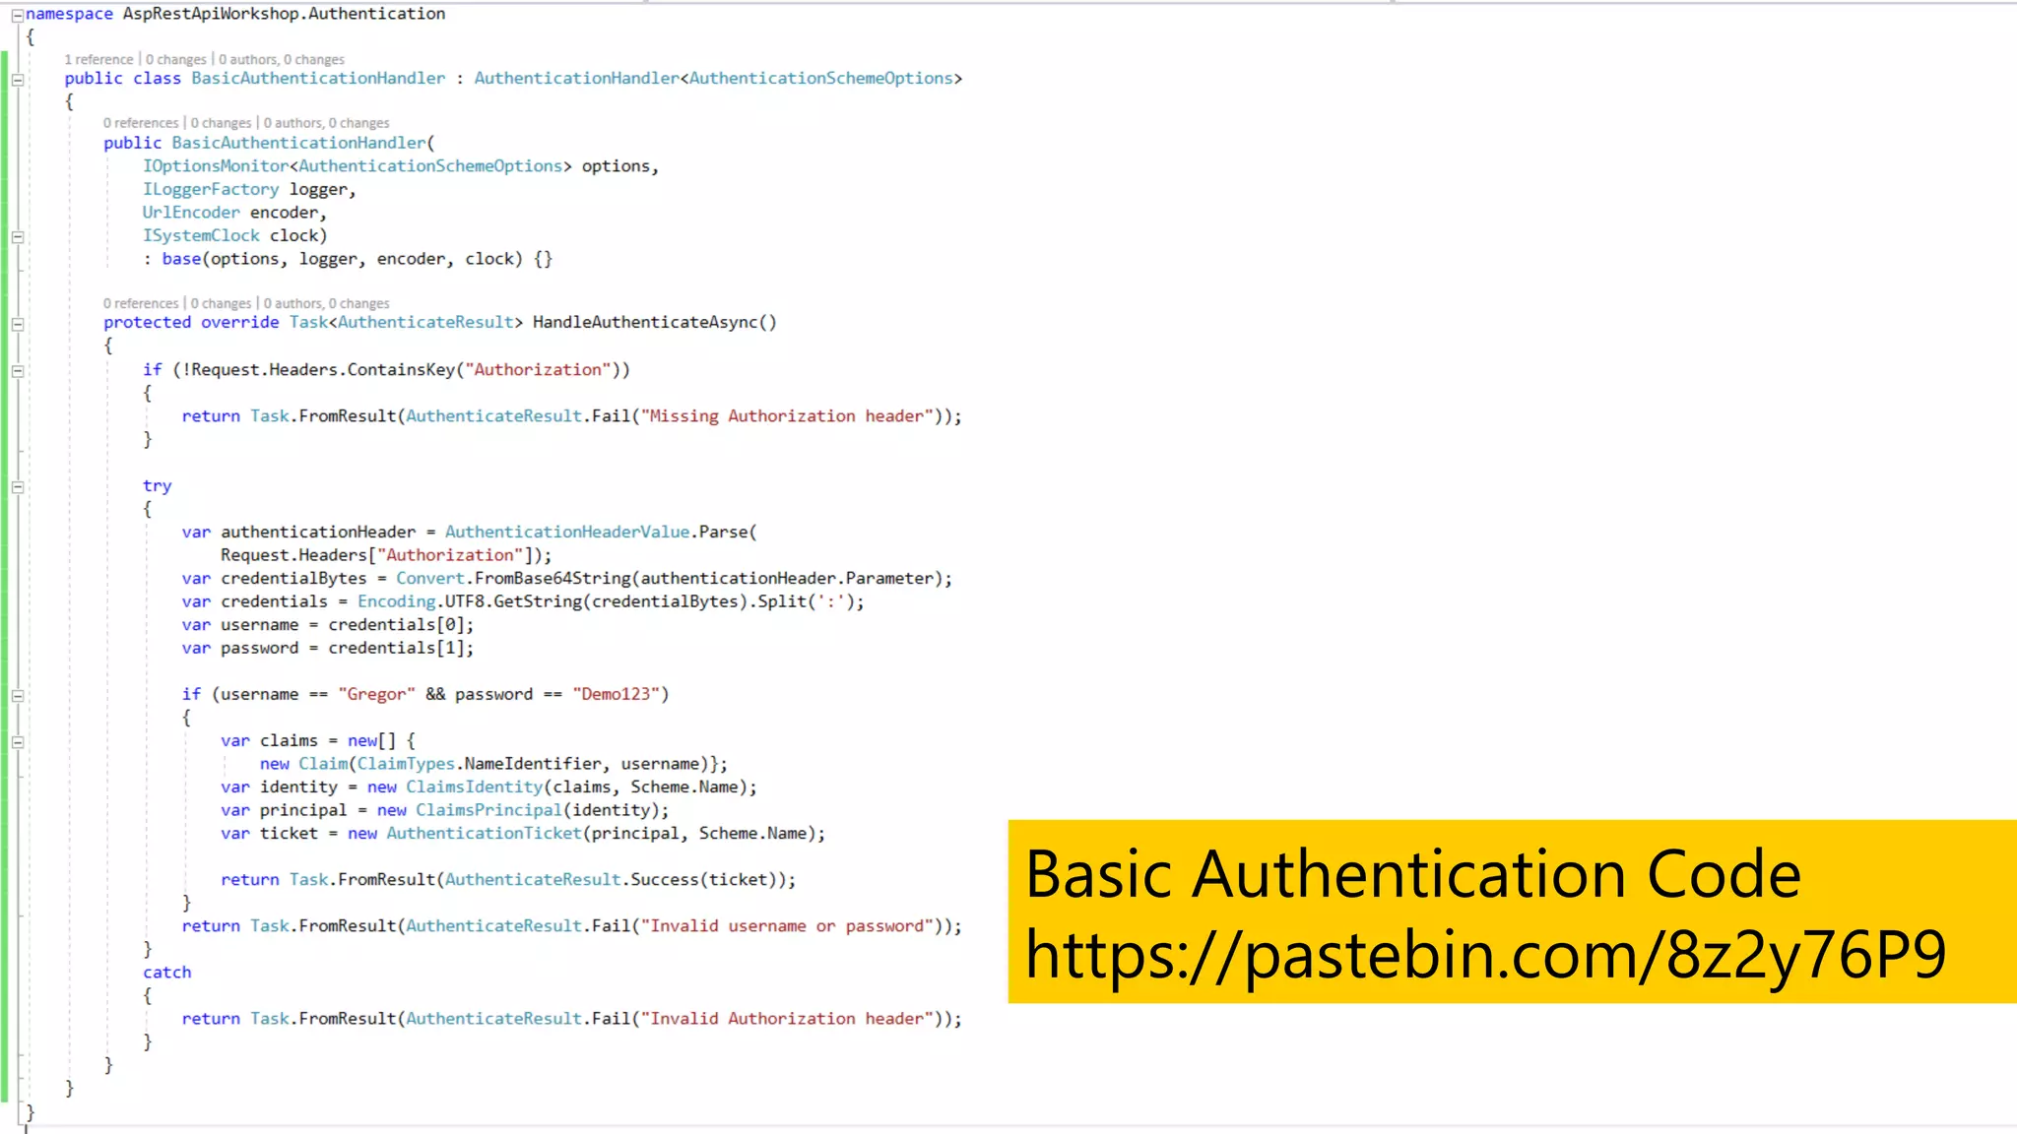Collapse the BasicAuthenticationHandler class definition
The height and width of the screenshot is (1134, 2017).
pos(17,80)
